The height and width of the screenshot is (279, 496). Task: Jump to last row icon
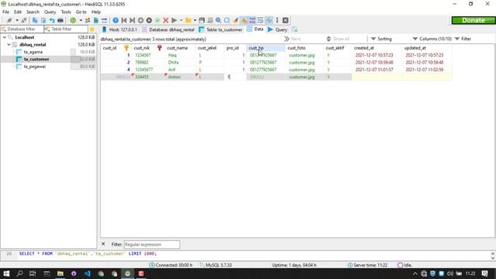[133, 20]
